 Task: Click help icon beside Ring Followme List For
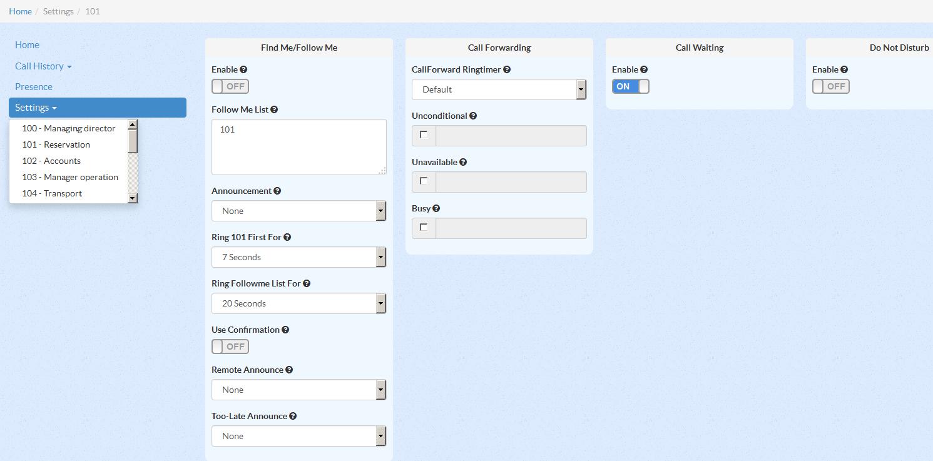(307, 283)
